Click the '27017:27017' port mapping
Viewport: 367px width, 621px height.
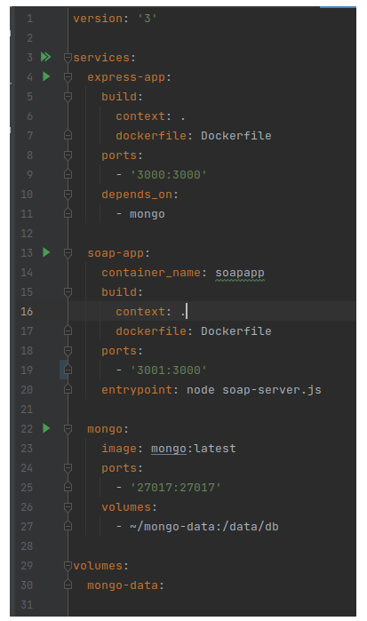[x=176, y=488]
